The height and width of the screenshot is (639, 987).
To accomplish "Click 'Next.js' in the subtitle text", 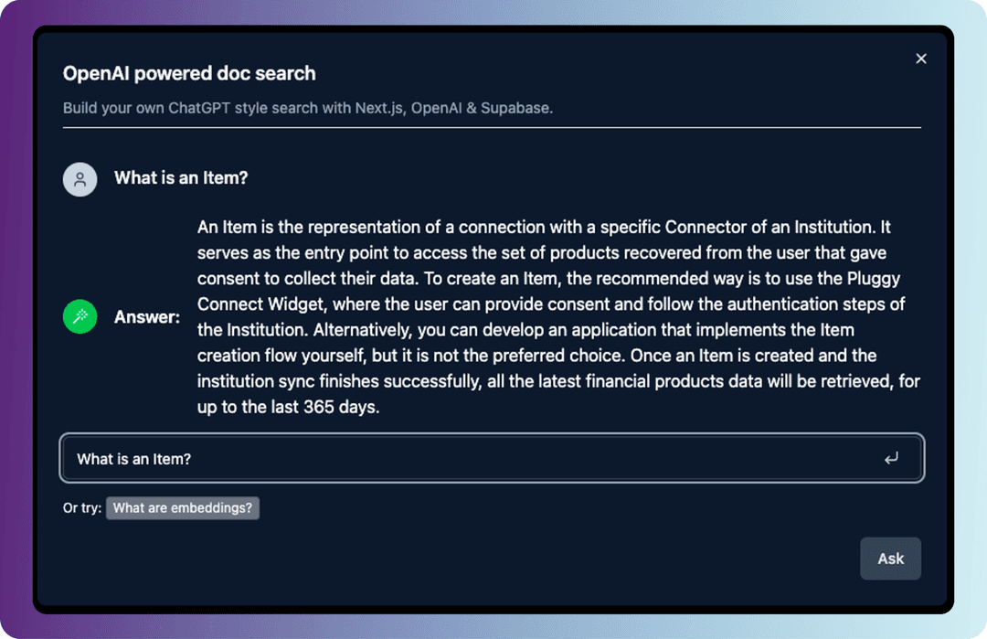I will [379, 108].
